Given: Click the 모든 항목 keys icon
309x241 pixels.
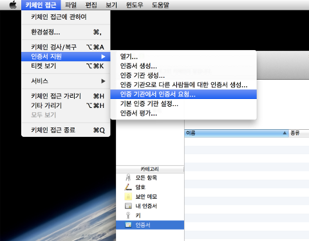Looking at the screenshot, I should pyautogui.click(x=128, y=177).
